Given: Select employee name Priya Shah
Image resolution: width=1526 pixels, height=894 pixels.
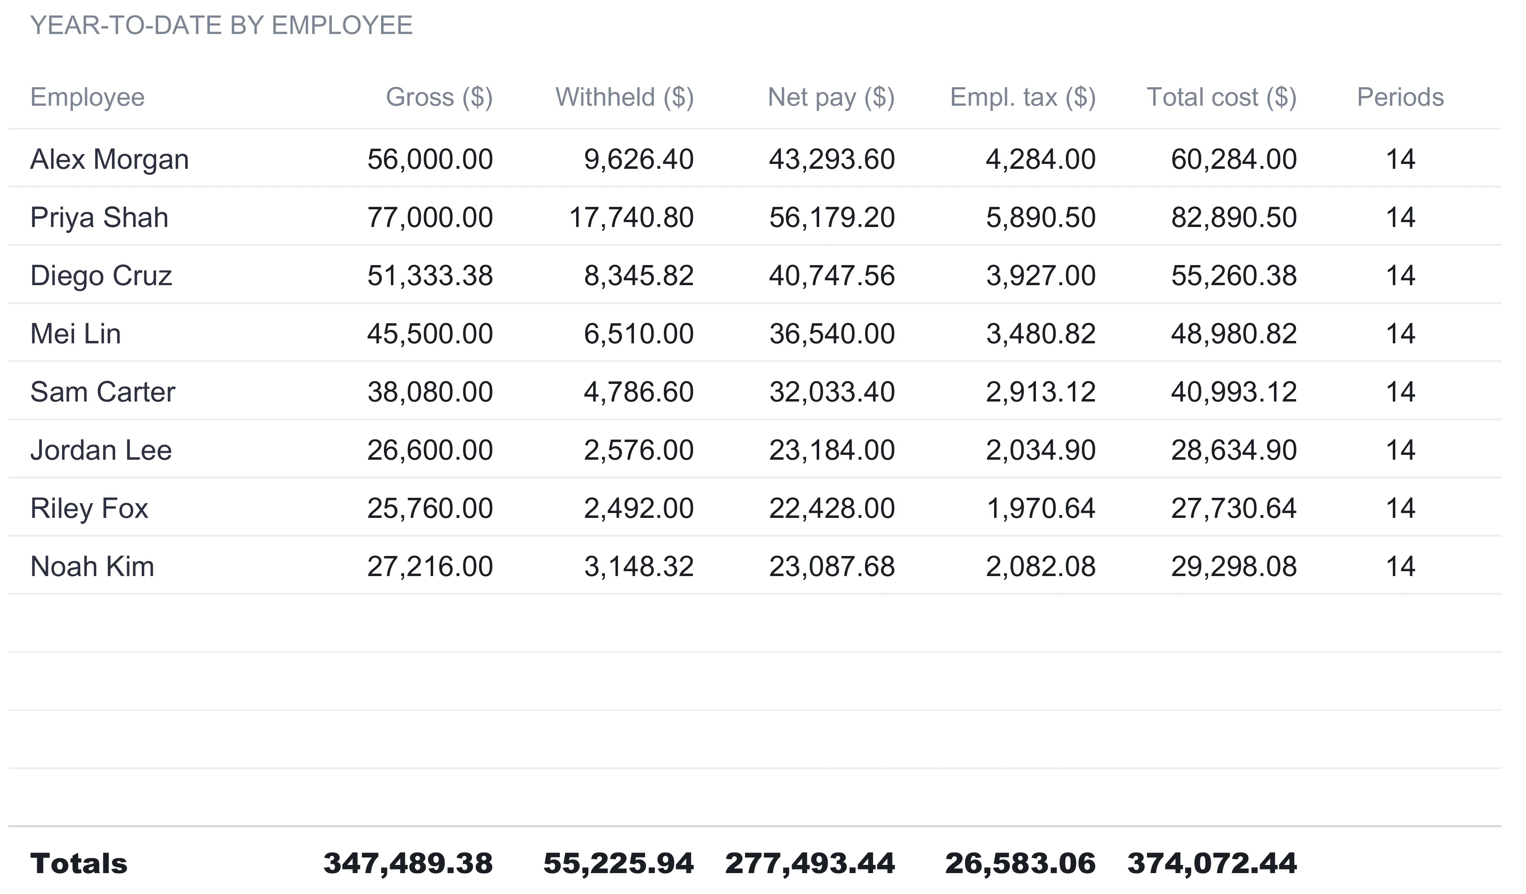Looking at the screenshot, I should [99, 218].
